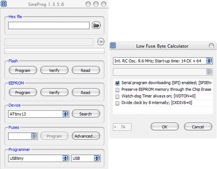Open the USB port dropdown
Screen dimensions: 217x169
[x=85, y=158]
